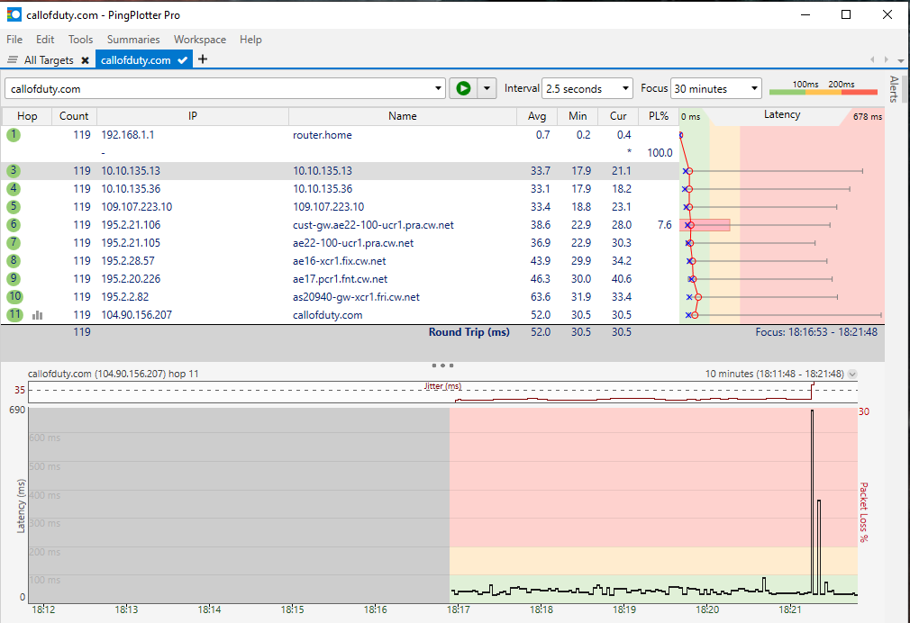Open the Alerts side panel
Image resolution: width=910 pixels, height=623 pixels.
coord(894,89)
